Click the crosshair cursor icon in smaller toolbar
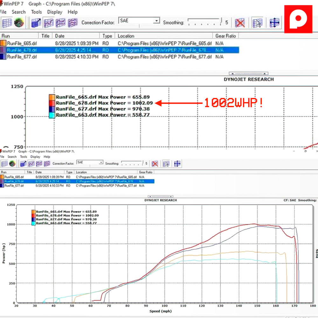318x318 pixels. click(177, 164)
